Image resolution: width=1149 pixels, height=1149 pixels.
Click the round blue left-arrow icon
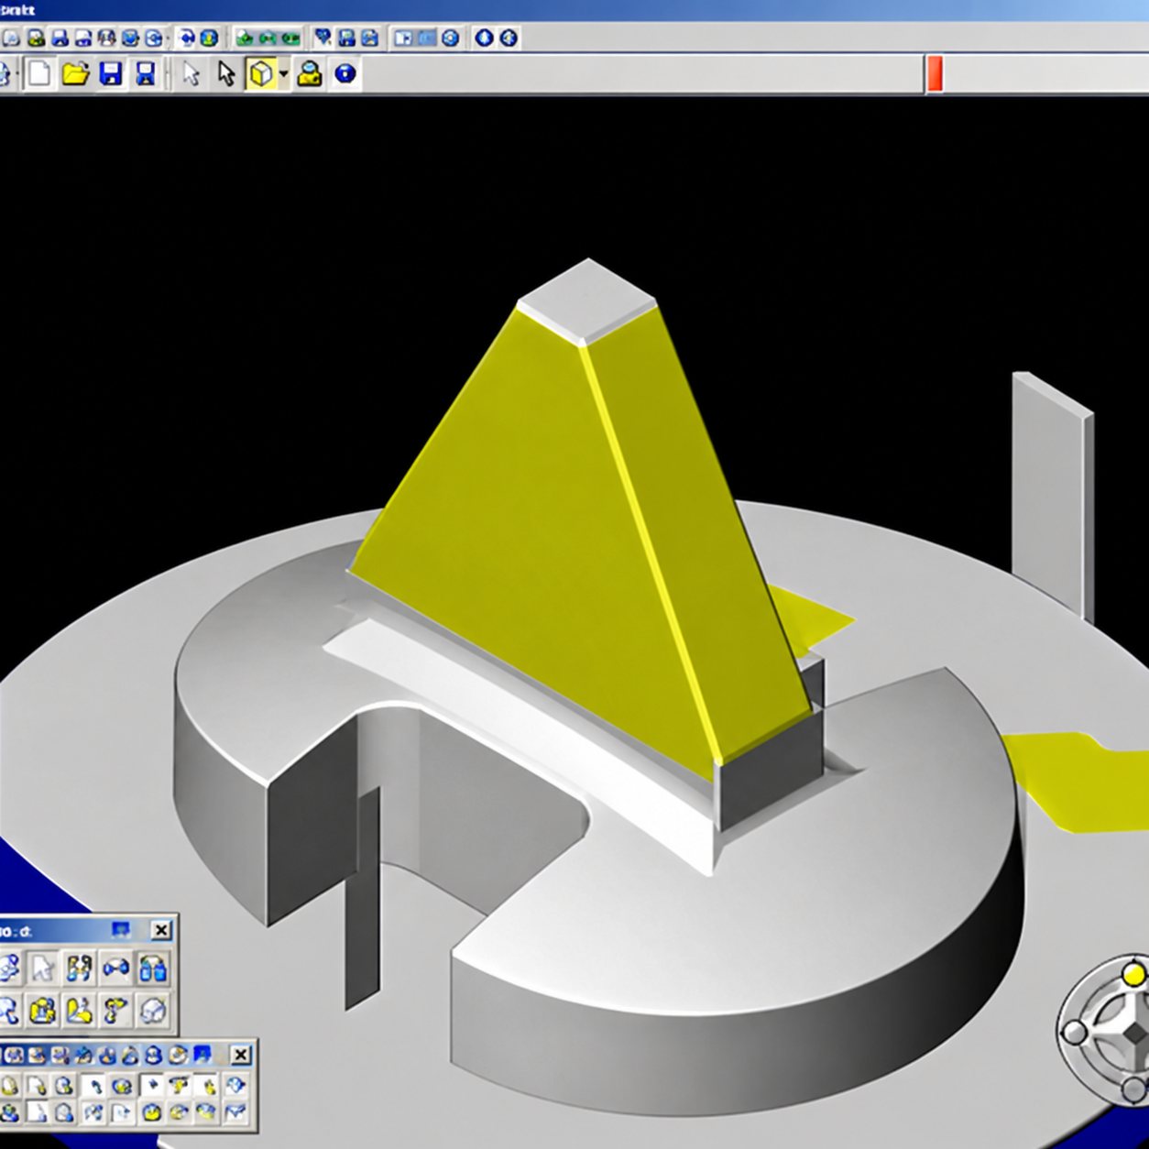[508, 38]
